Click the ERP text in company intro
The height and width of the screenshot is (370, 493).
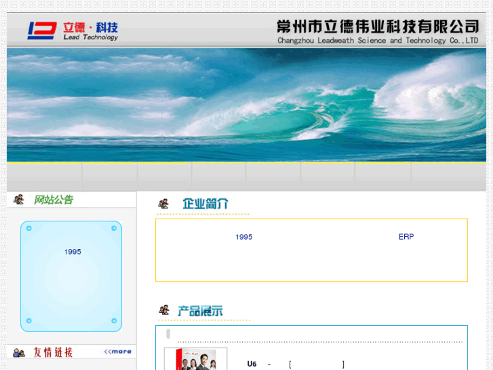[406, 237]
